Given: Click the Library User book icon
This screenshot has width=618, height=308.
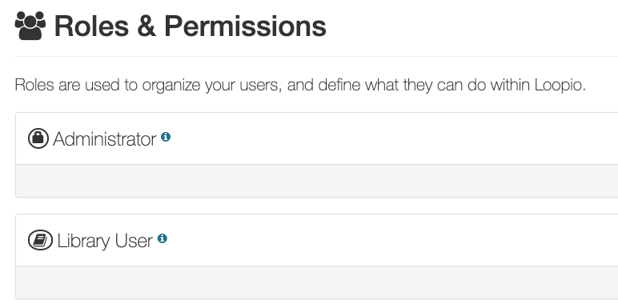Looking at the screenshot, I should point(40,240).
